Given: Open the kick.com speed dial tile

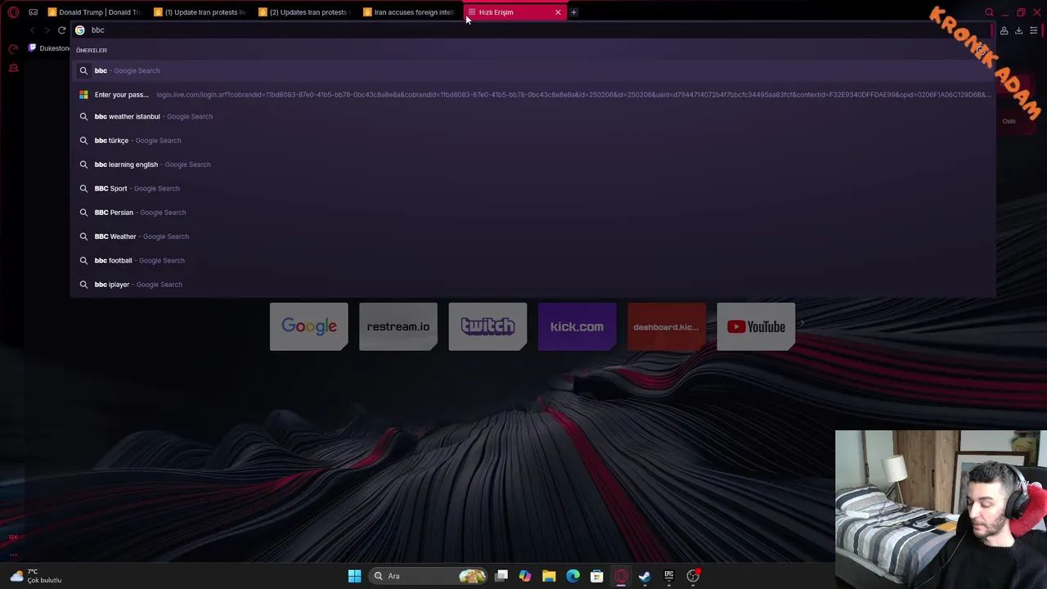Looking at the screenshot, I should [577, 326].
